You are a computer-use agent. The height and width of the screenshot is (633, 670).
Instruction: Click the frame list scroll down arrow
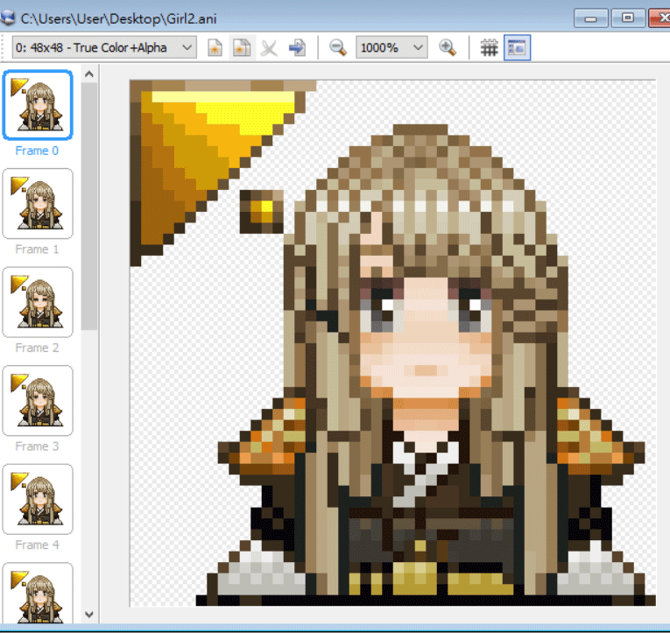click(x=88, y=615)
